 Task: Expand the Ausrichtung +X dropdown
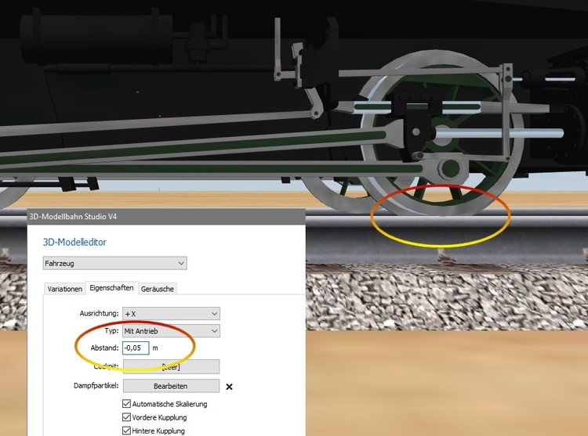click(172, 314)
